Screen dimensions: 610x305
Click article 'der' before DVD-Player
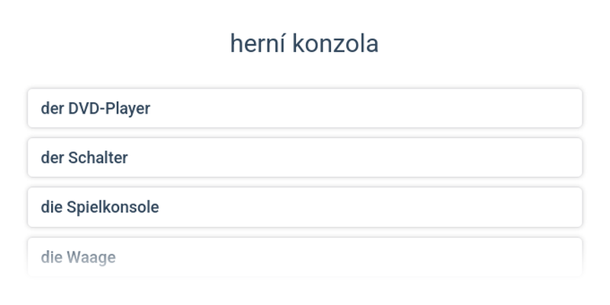tap(52, 108)
